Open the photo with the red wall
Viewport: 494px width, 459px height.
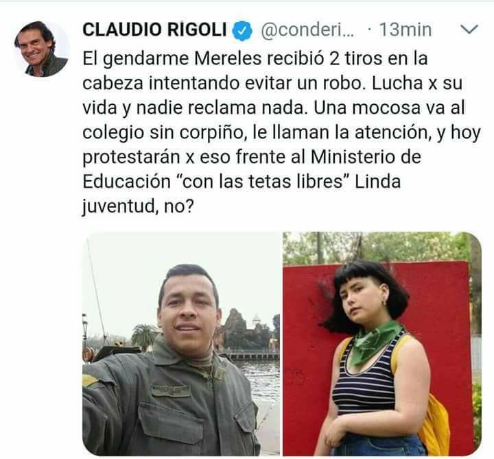(x=382, y=343)
